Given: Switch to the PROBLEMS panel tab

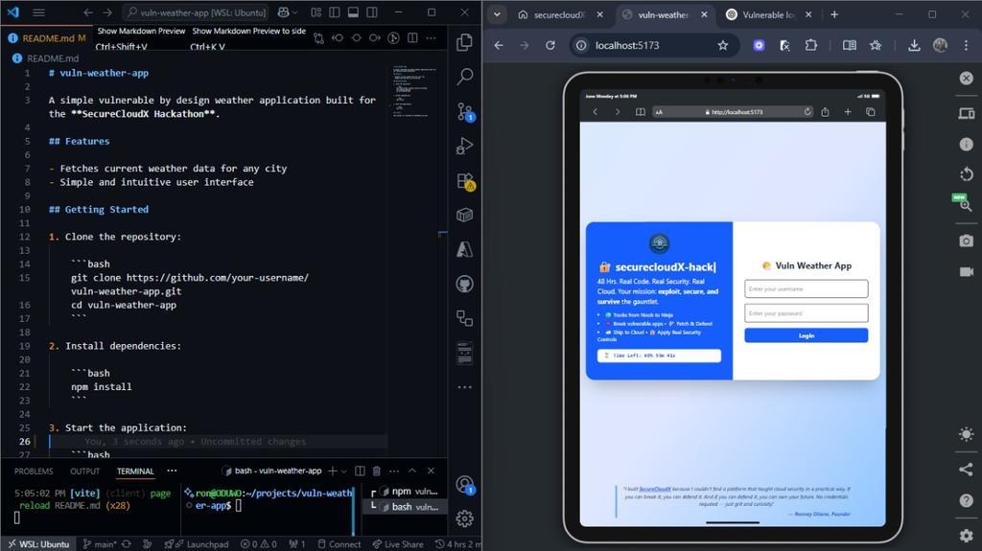Looking at the screenshot, I should click(34, 471).
